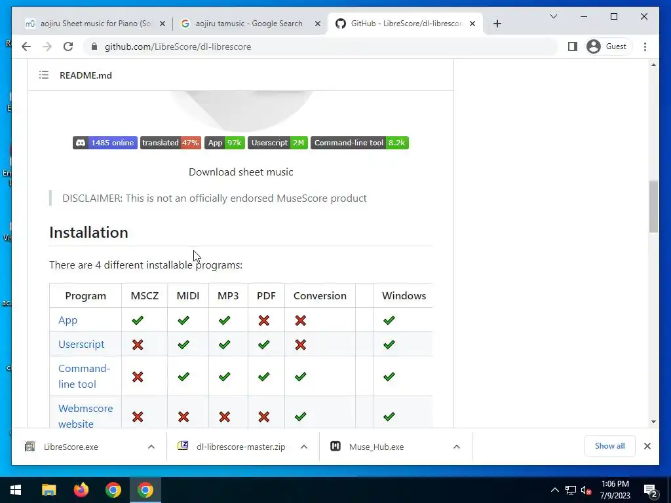Viewport: 671px width, 503px height.
Task: Switch to aojiru tamusic Google Search tab
Action: [249, 24]
